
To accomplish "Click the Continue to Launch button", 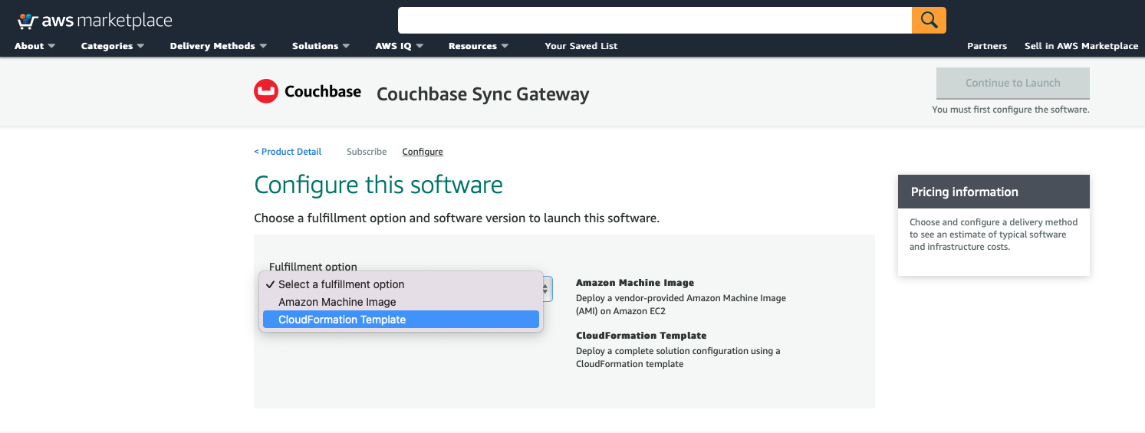I will coord(1013,83).
